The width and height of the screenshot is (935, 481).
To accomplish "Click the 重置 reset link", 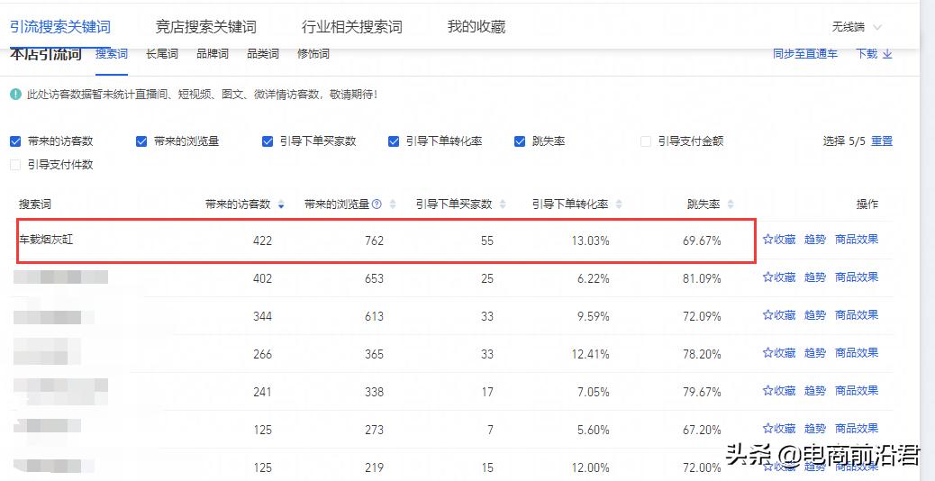I will coord(882,141).
